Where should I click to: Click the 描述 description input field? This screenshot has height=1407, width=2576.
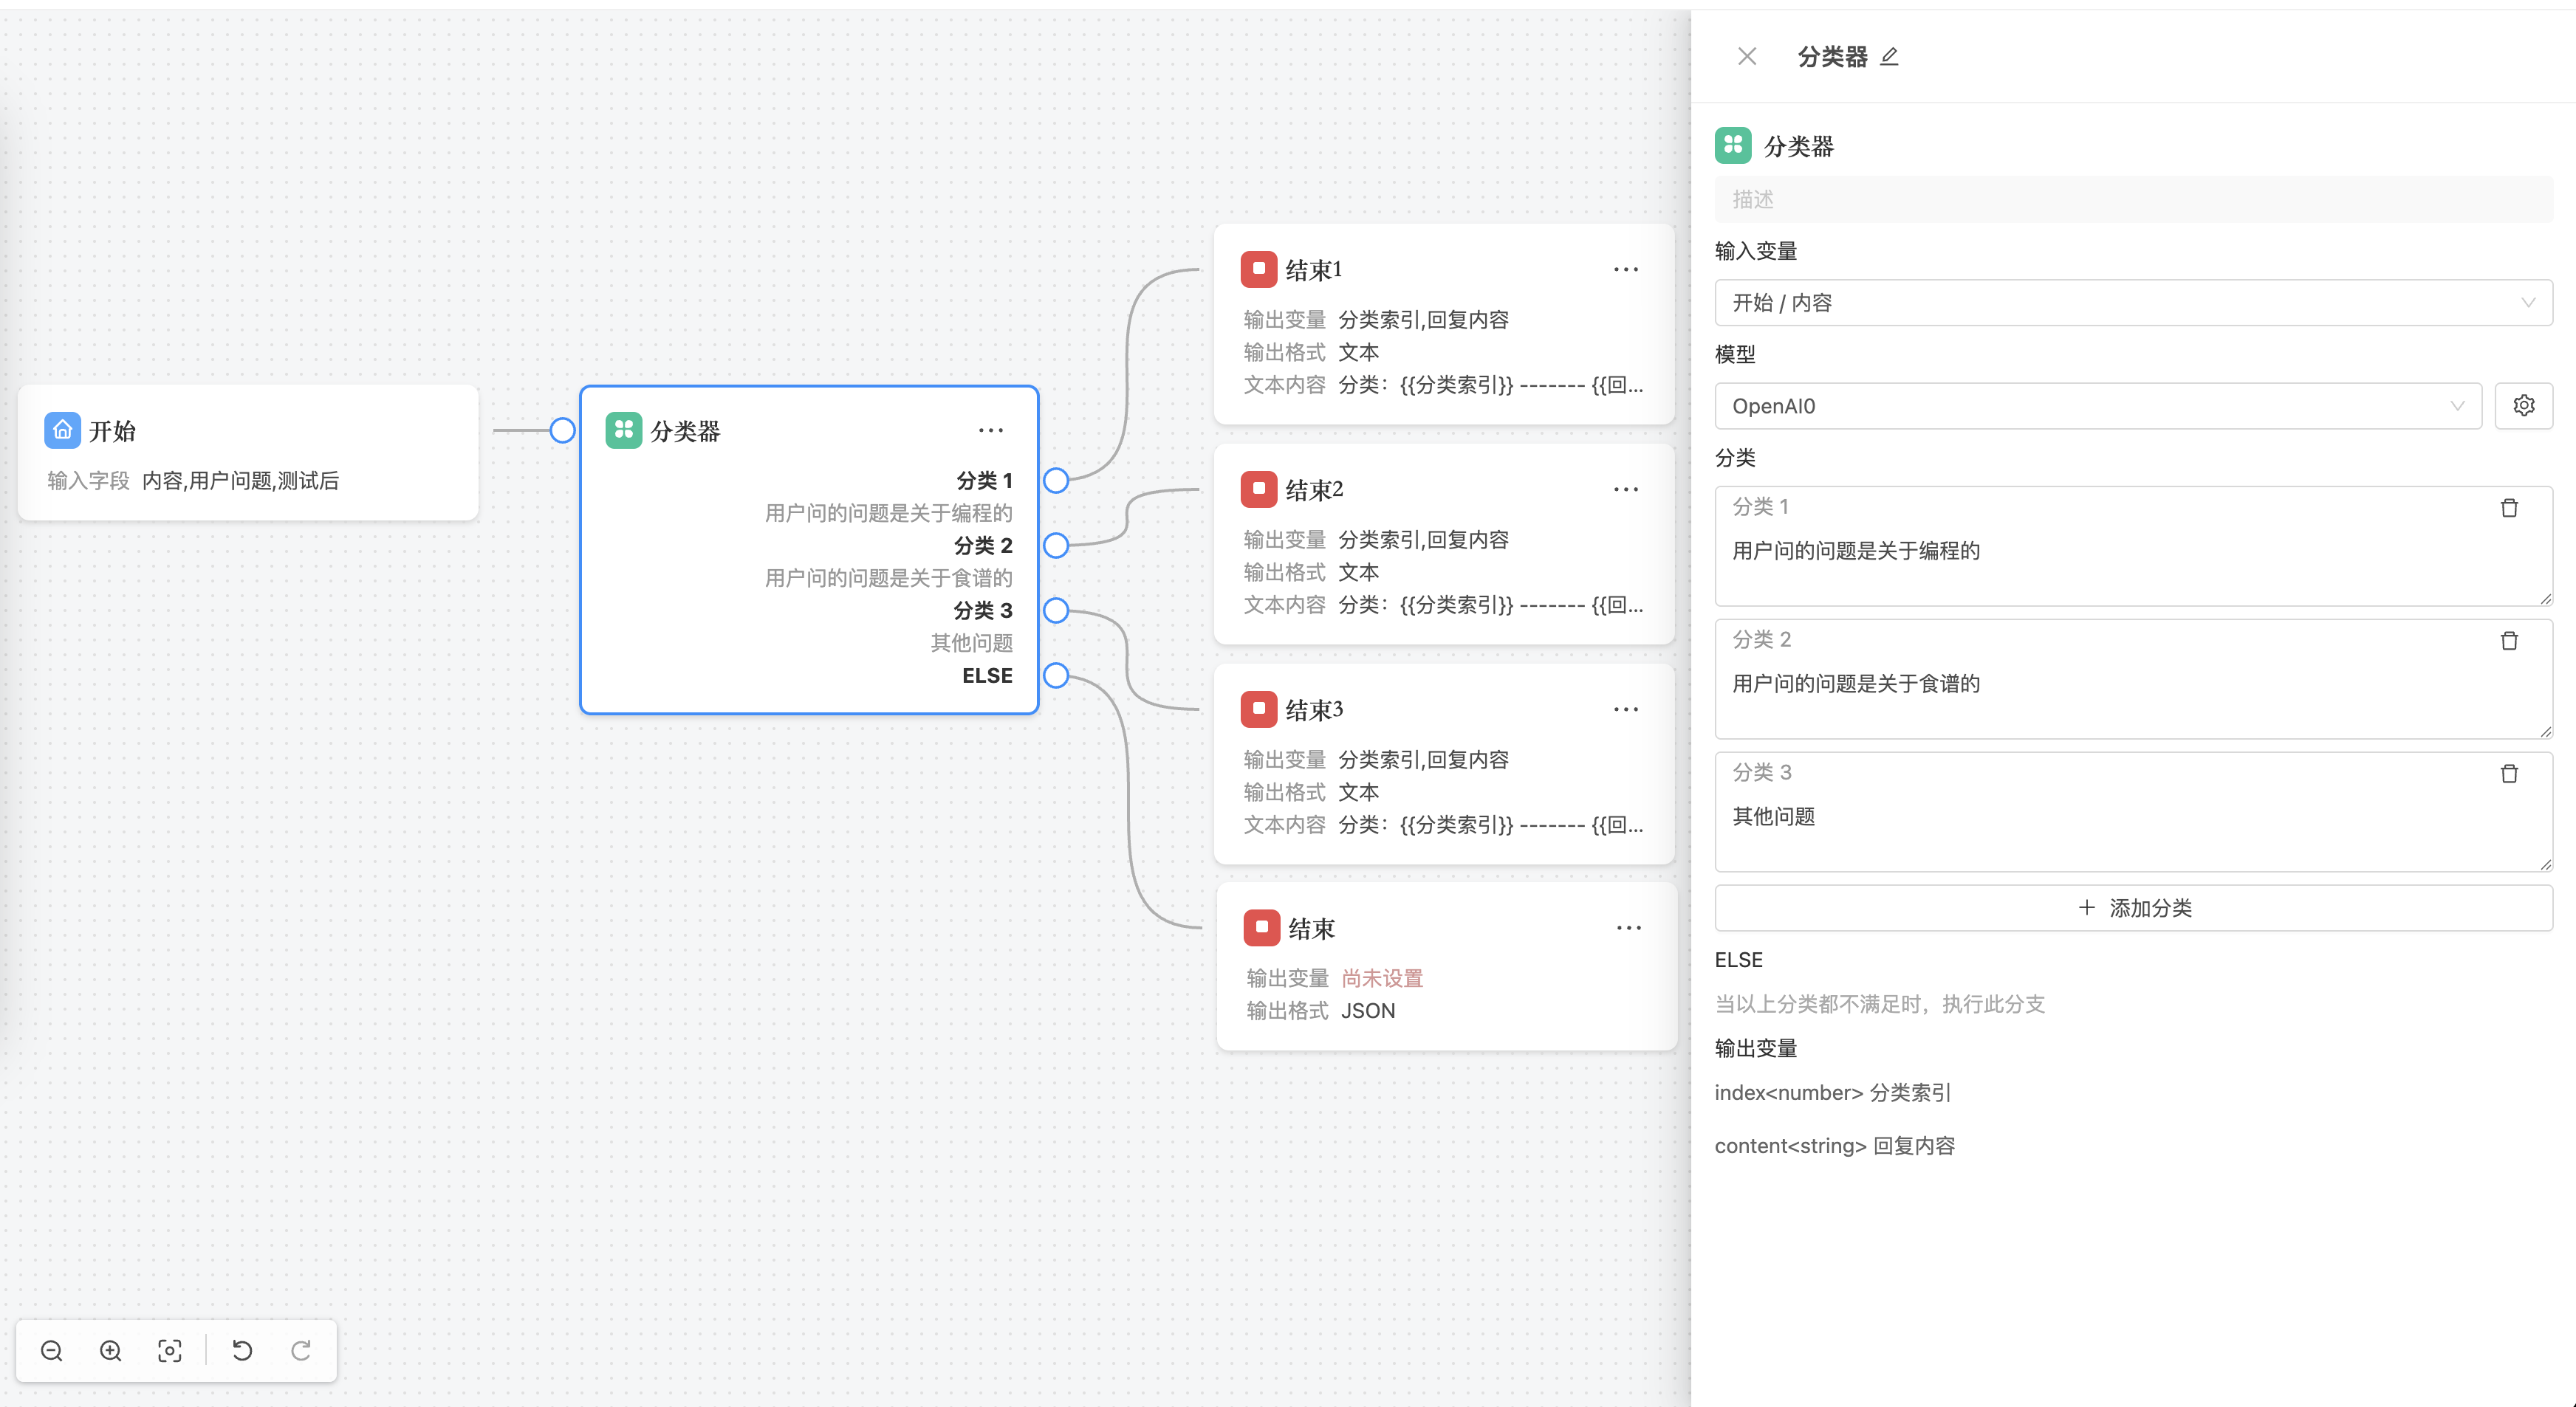pos(2132,200)
